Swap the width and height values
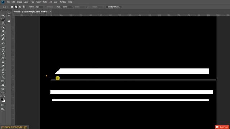Screen dimensions: 230x129 (x=88, y=7)
